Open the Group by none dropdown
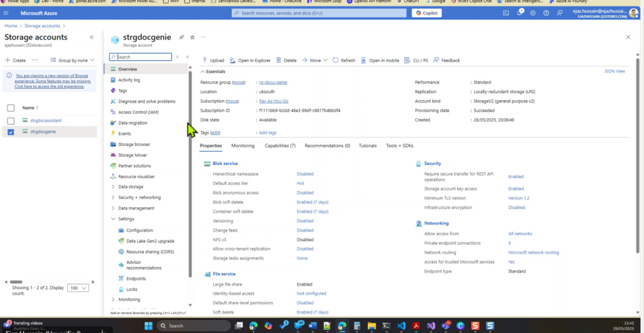The image size is (644, 333). coord(72,60)
